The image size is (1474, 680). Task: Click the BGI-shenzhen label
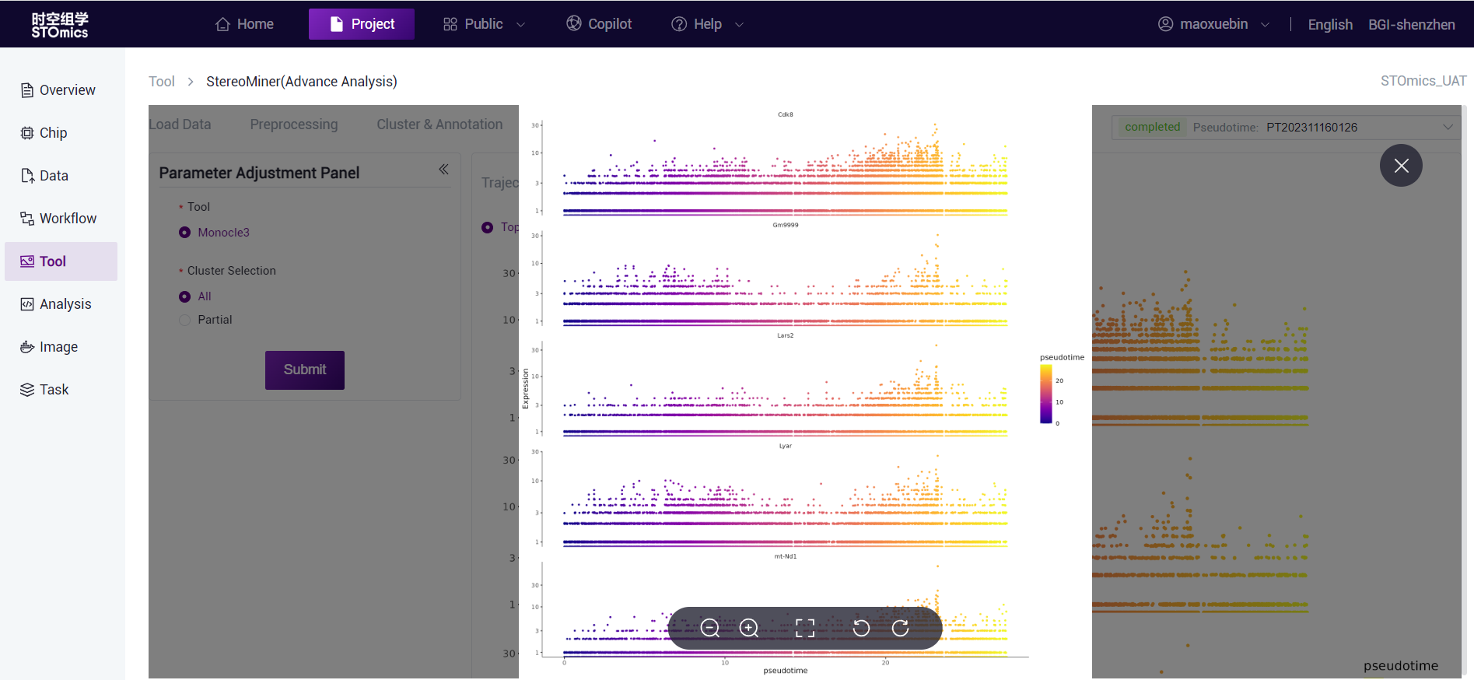click(1412, 25)
